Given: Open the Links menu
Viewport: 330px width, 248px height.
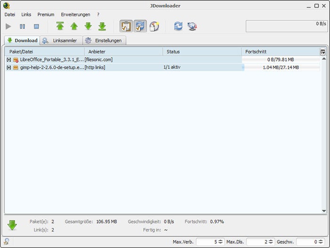Looking at the screenshot, I should pyautogui.click(x=26, y=15).
